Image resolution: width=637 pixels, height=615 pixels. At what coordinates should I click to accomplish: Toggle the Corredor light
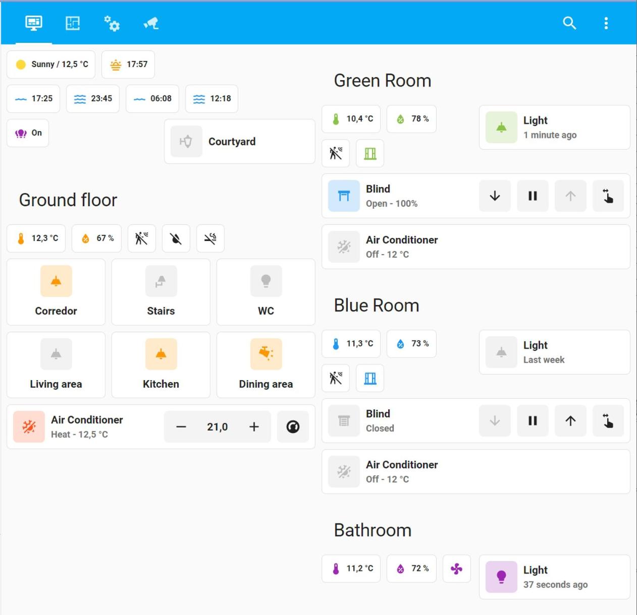click(56, 292)
